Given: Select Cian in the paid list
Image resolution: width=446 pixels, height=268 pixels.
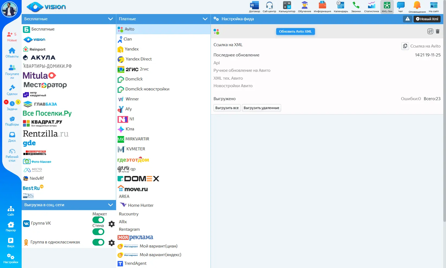Looking at the screenshot, I should click(128, 39).
